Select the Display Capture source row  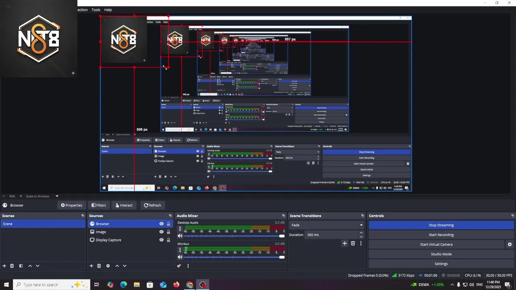[x=130, y=240]
